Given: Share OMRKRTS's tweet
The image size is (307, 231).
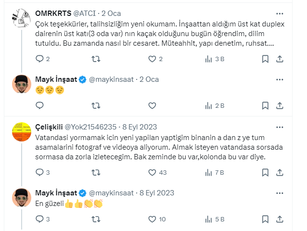Looking at the screenshot, I should point(280,59).
